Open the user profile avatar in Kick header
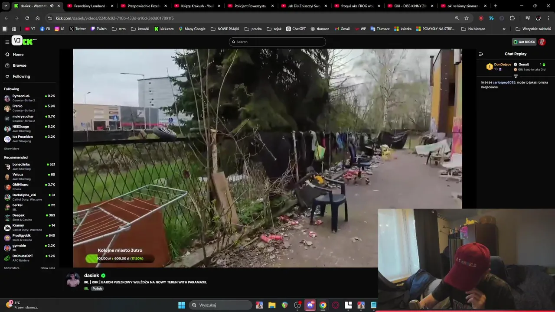555x312 pixels. click(542, 42)
